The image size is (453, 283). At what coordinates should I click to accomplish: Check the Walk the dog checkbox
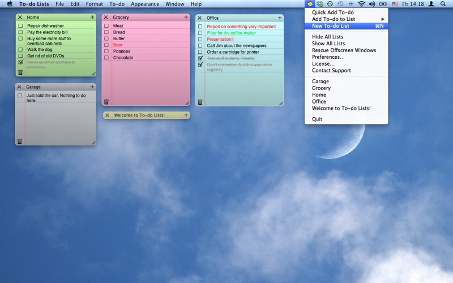(20, 49)
